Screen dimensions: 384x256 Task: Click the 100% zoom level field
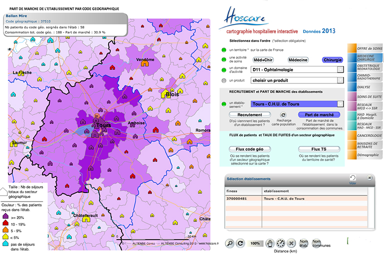click(x=255, y=243)
